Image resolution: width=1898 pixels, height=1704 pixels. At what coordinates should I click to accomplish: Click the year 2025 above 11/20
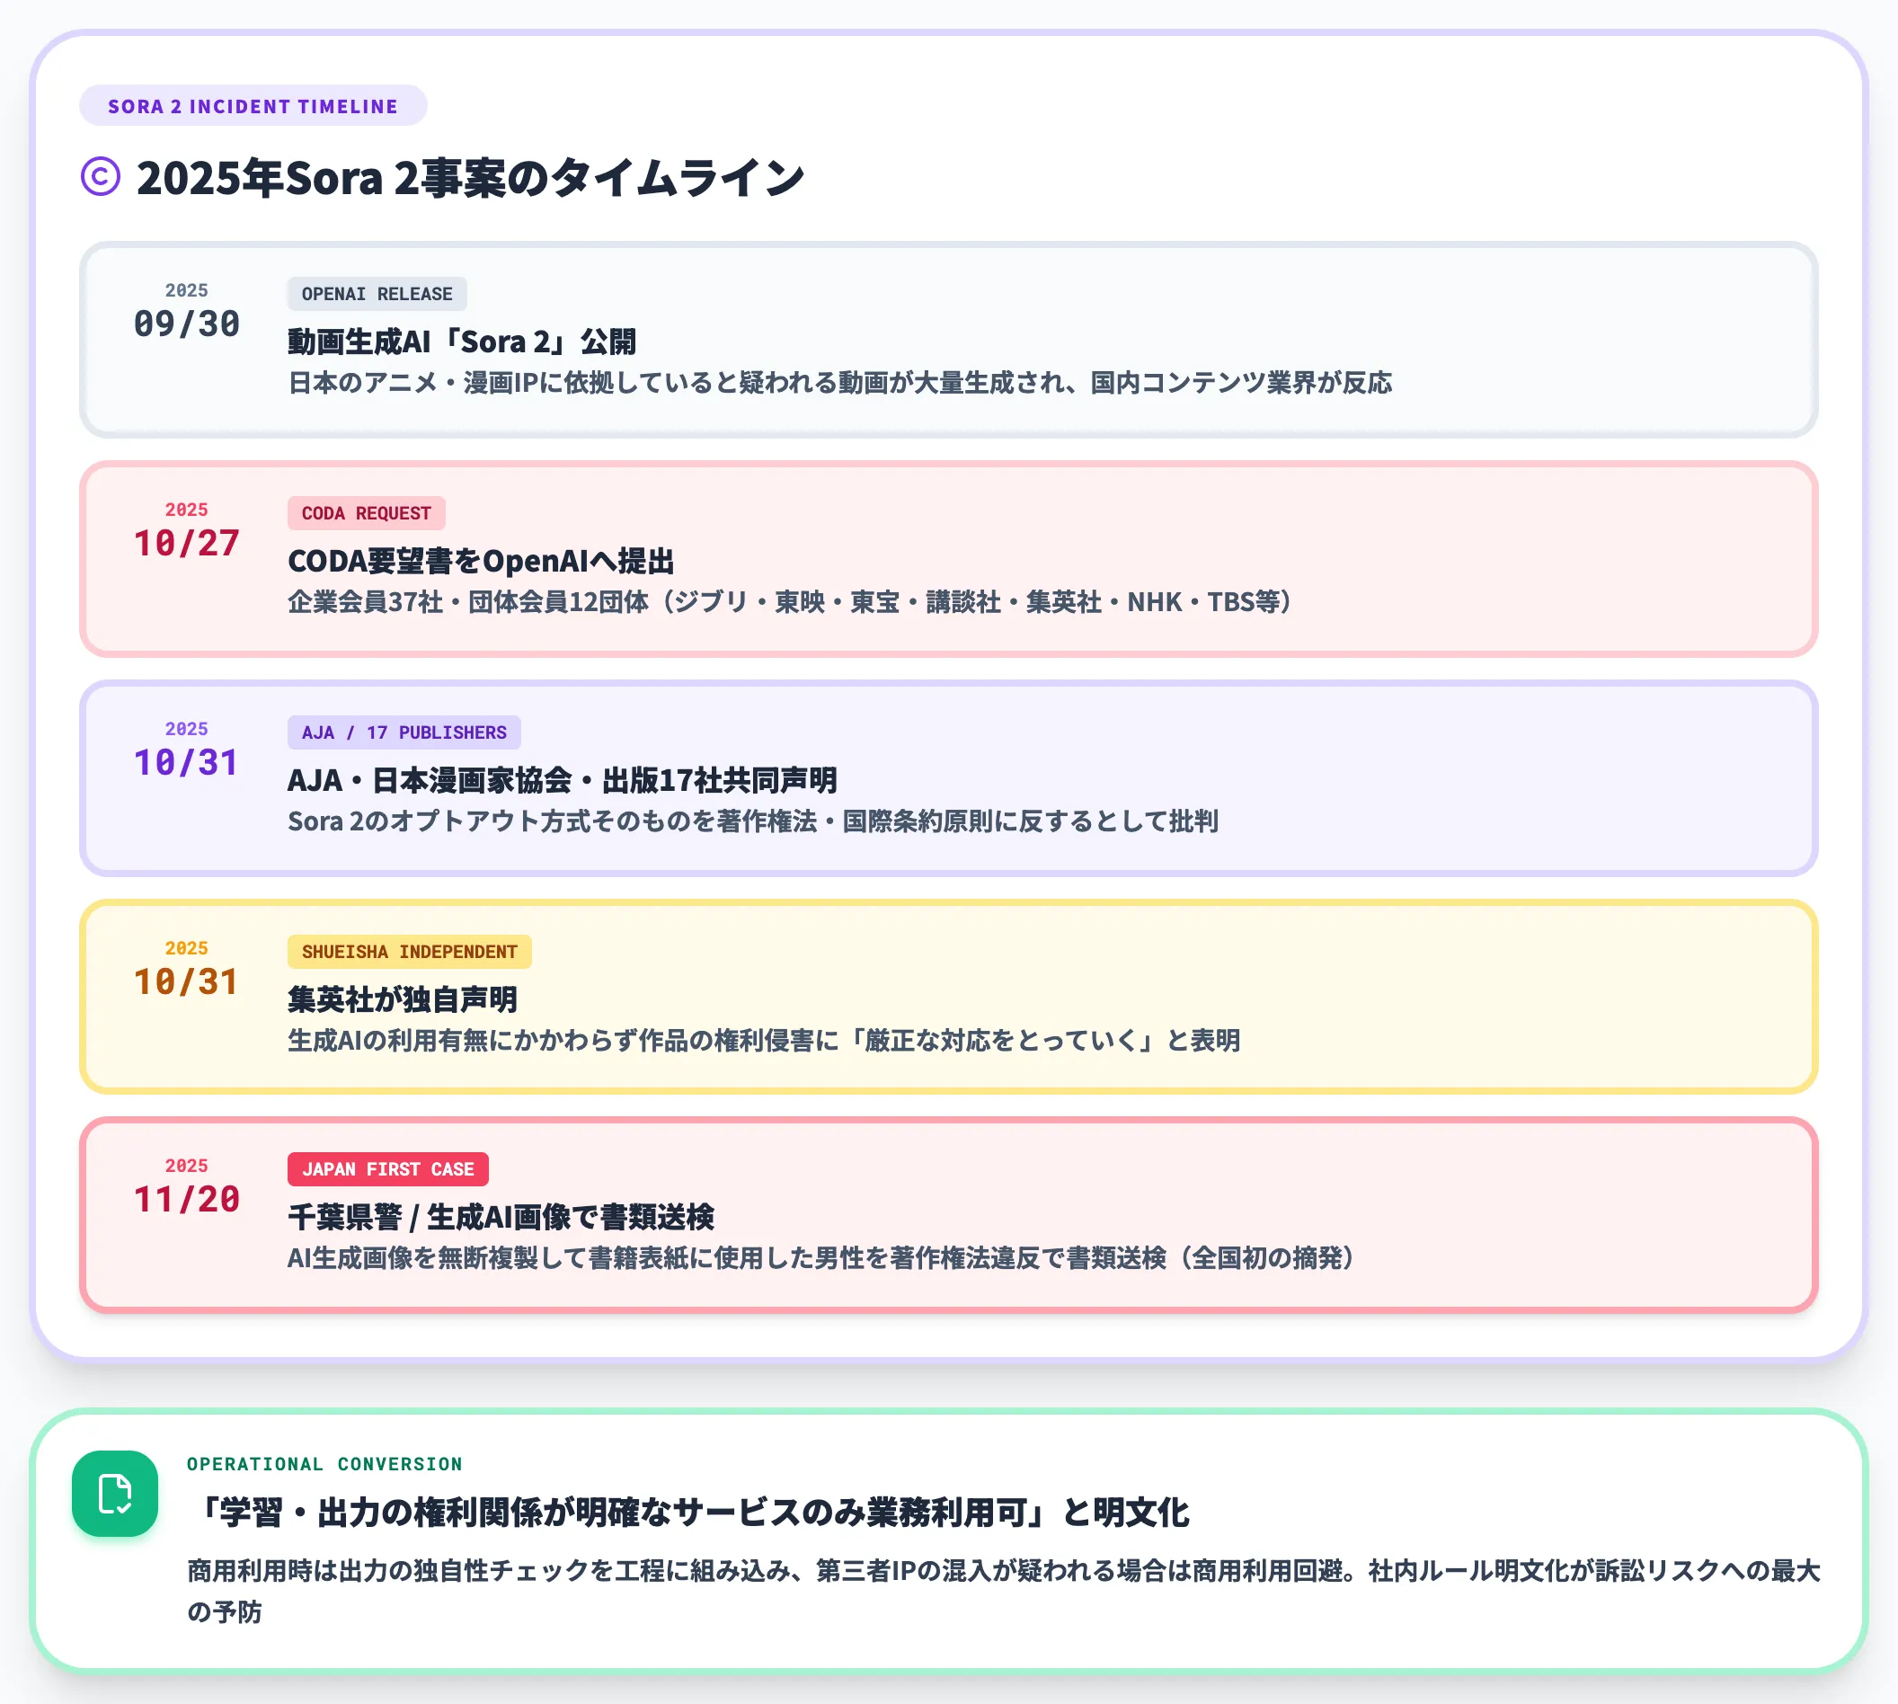pyautogui.click(x=186, y=1166)
